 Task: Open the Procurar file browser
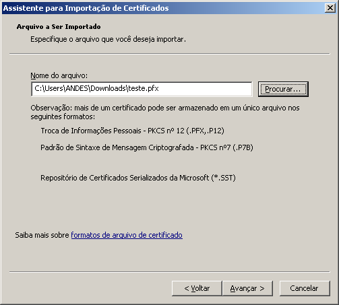(x=283, y=89)
